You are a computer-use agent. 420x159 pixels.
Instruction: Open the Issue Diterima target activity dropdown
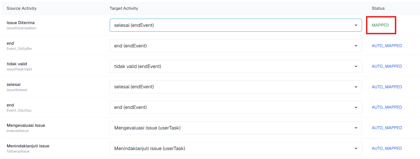coord(235,25)
